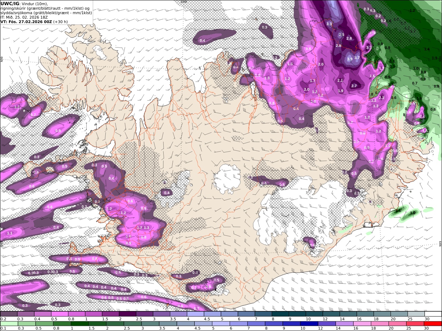Click the '(+30 h)' forecast offset text
The height and width of the screenshot is (331, 442).
click(x=60, y=21)
